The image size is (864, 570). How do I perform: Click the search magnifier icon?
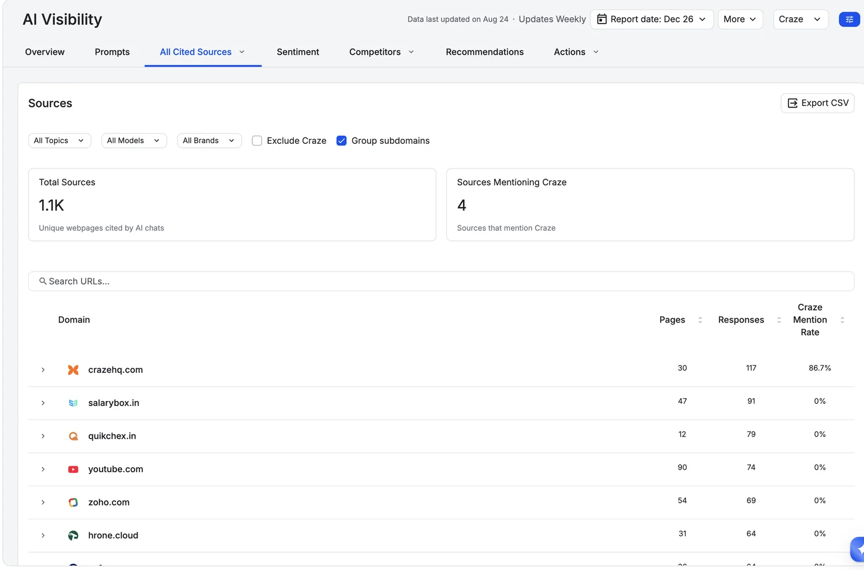(43, 281)
